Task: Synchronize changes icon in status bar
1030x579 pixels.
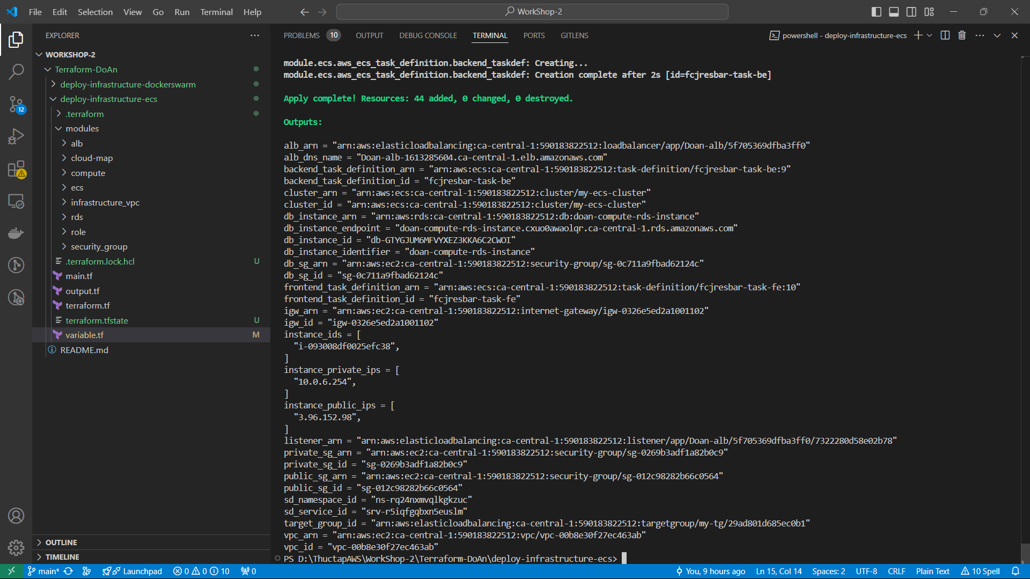Action: (68, 571)
